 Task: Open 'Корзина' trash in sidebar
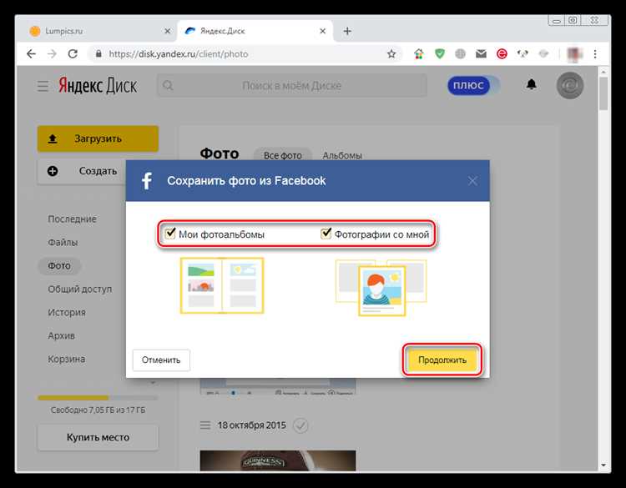(x=66, y=359)
